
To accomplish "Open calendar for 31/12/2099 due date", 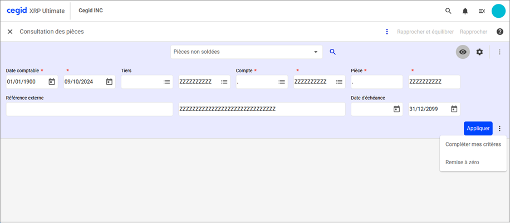I will 454,109.
